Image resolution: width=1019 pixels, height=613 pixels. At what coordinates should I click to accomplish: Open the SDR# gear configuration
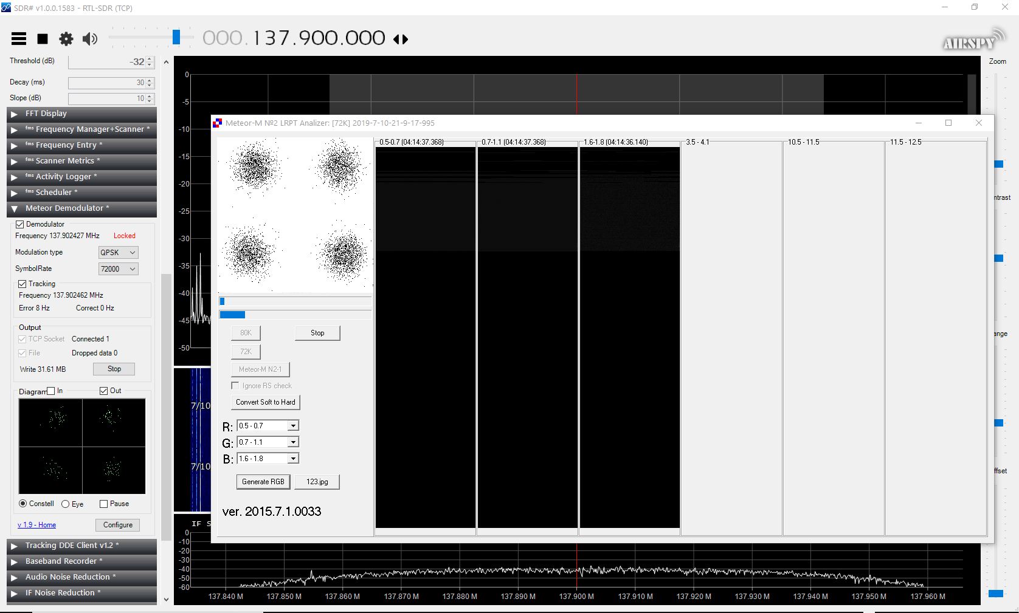(x=66, y=39)
